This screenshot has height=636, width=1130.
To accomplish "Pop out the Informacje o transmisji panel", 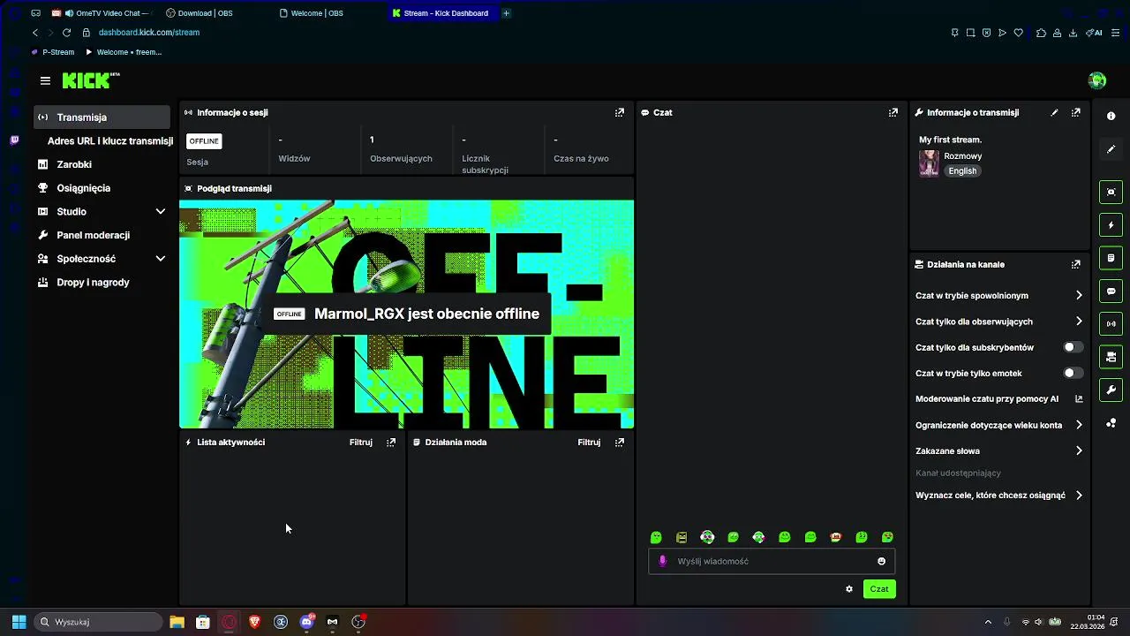I will (x=1075, y=112).
